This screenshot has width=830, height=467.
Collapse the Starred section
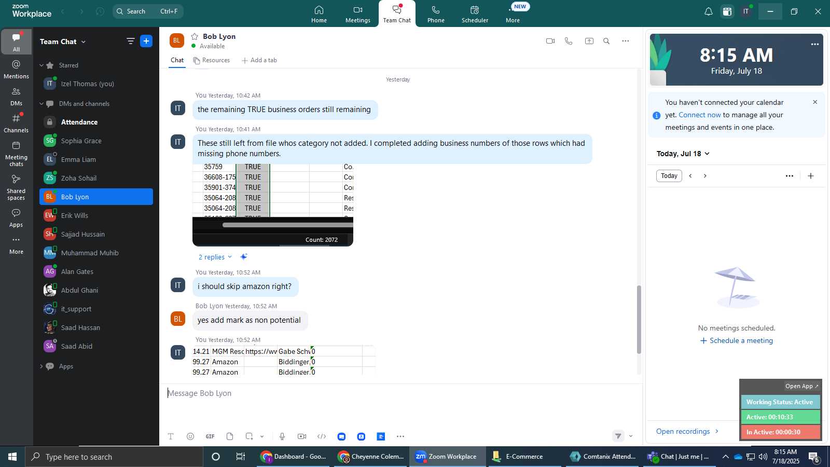(41, 65)
